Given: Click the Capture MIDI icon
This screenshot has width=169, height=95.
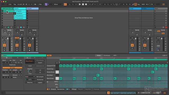Looking at the screenshot, I should tap(97, 4).
